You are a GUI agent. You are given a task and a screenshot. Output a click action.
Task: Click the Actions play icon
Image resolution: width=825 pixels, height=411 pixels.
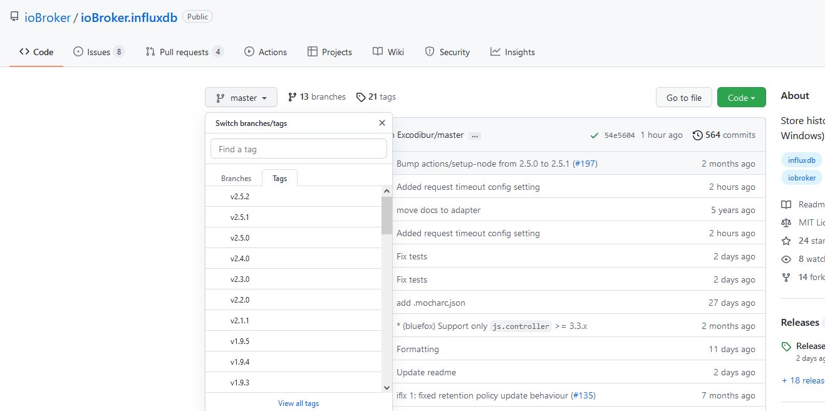249,52
